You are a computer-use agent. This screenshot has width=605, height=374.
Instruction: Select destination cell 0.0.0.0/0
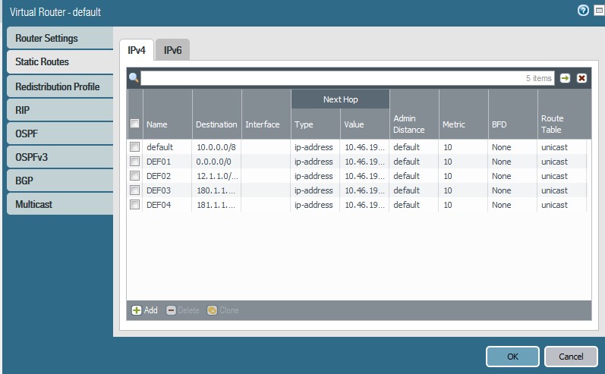(x=214, y=162)
